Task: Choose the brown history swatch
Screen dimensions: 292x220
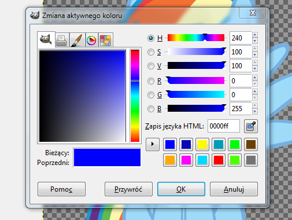Action: tap(251, 144)
